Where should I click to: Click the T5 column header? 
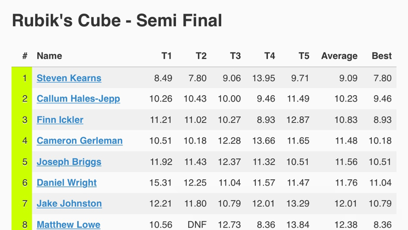(304, 56)
